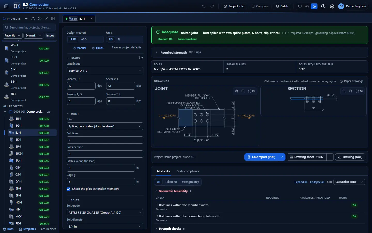Open the Recently sort dropdown
This screenshot has width=372, height=233.
click(13, 35)
